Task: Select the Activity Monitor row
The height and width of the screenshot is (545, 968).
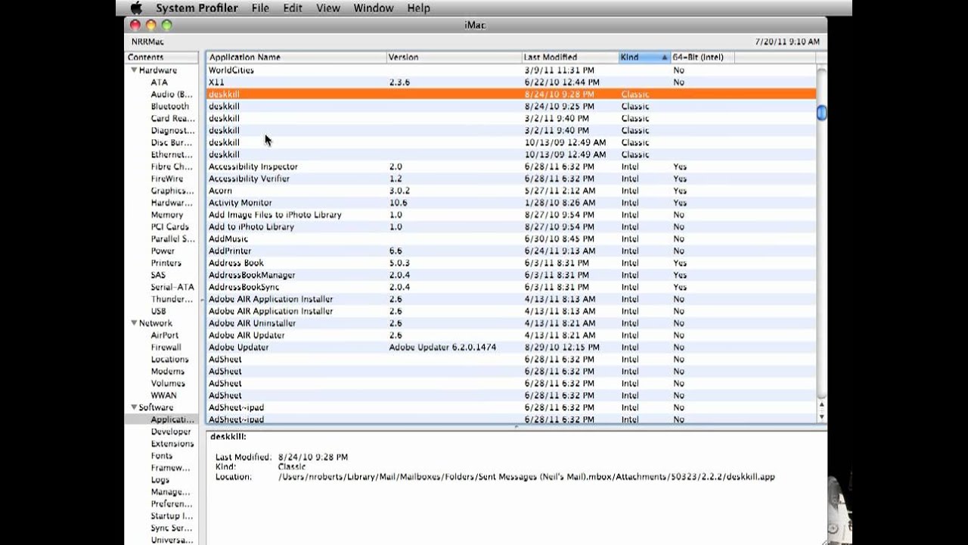Action: (511, 203)
